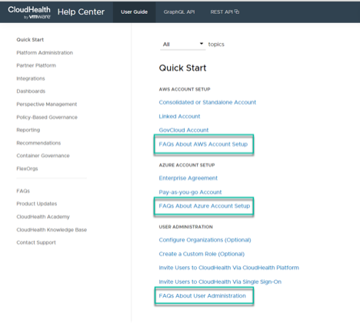Open the All topics dropdown
Viewport: 360px width, 323px height.
coord(182,45)
